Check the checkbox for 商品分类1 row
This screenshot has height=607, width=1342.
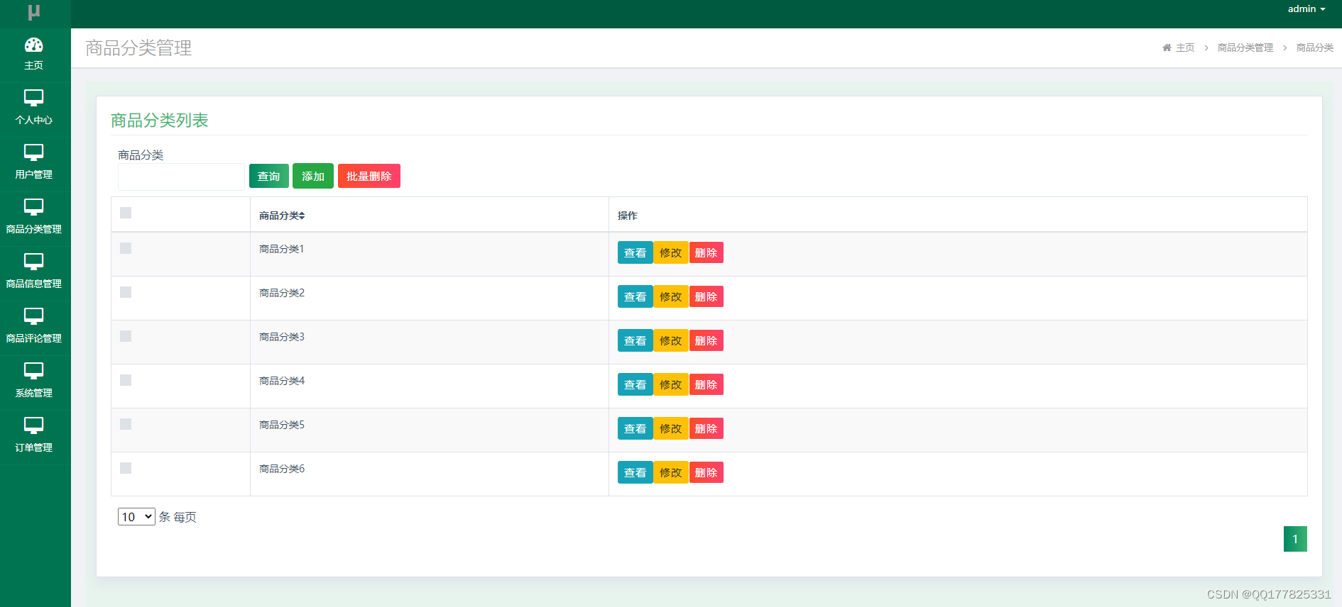[x=126, y=248]
